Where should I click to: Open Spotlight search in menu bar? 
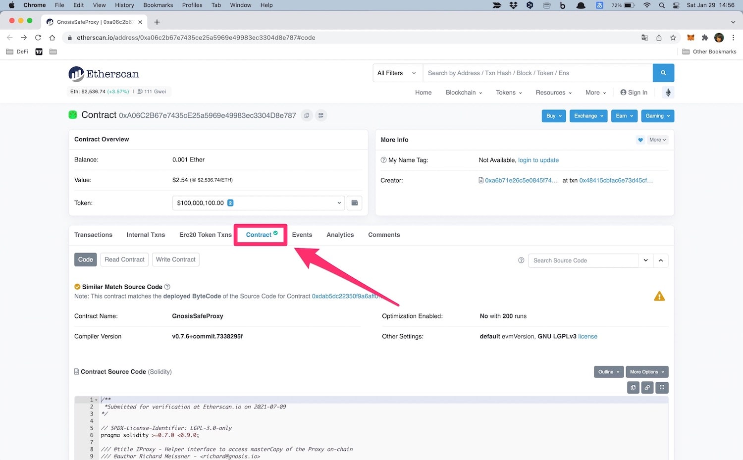(662, 5)
